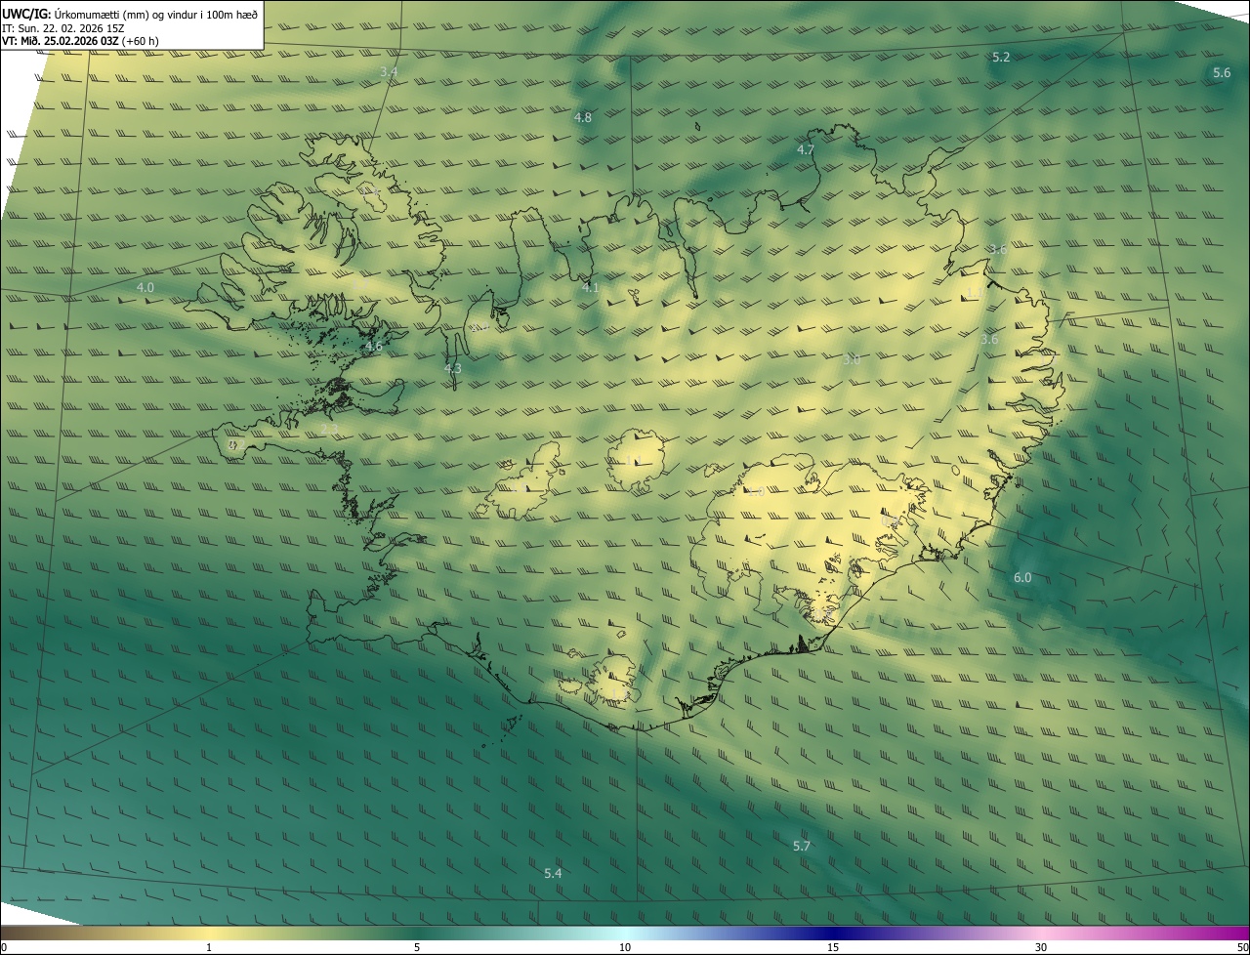The width and height of the screenshot is (1250, 955).
Task: Click the 5.2 value label on the map
Action: (1001, 57)
